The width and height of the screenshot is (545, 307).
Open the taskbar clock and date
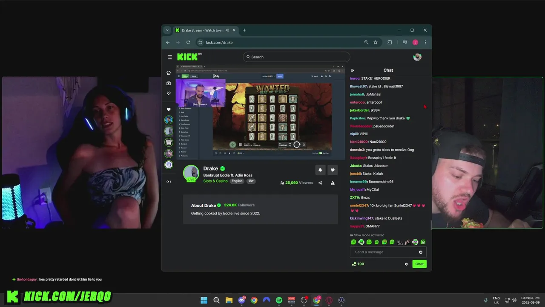(531, 300)
